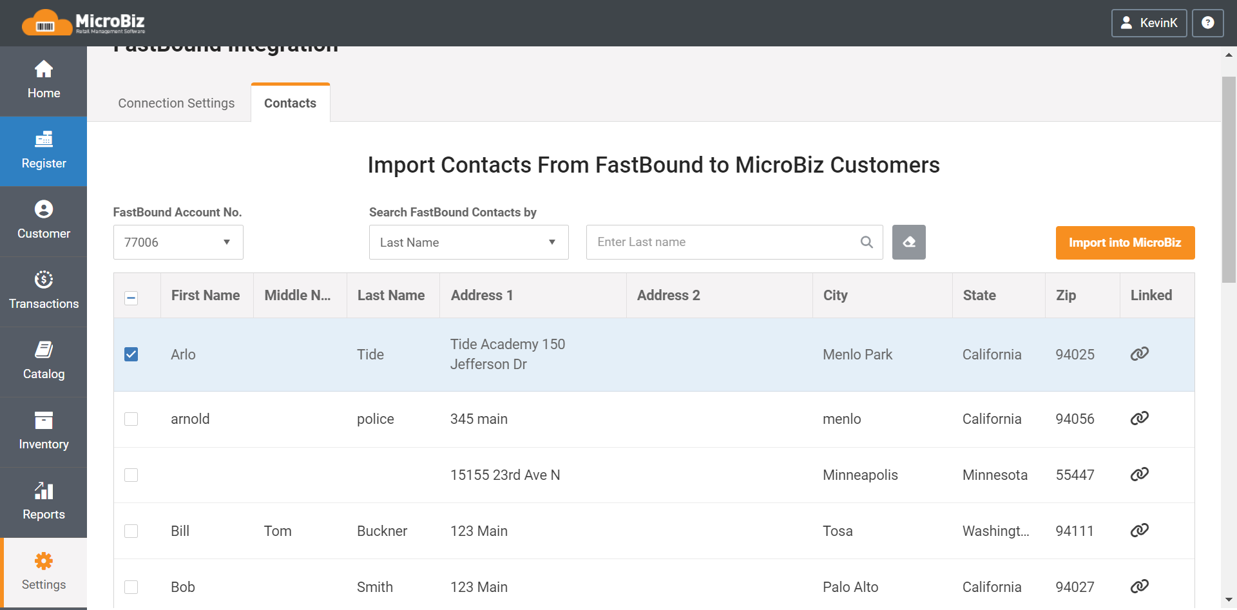Click the Import into MicroBiz button

1125,243
